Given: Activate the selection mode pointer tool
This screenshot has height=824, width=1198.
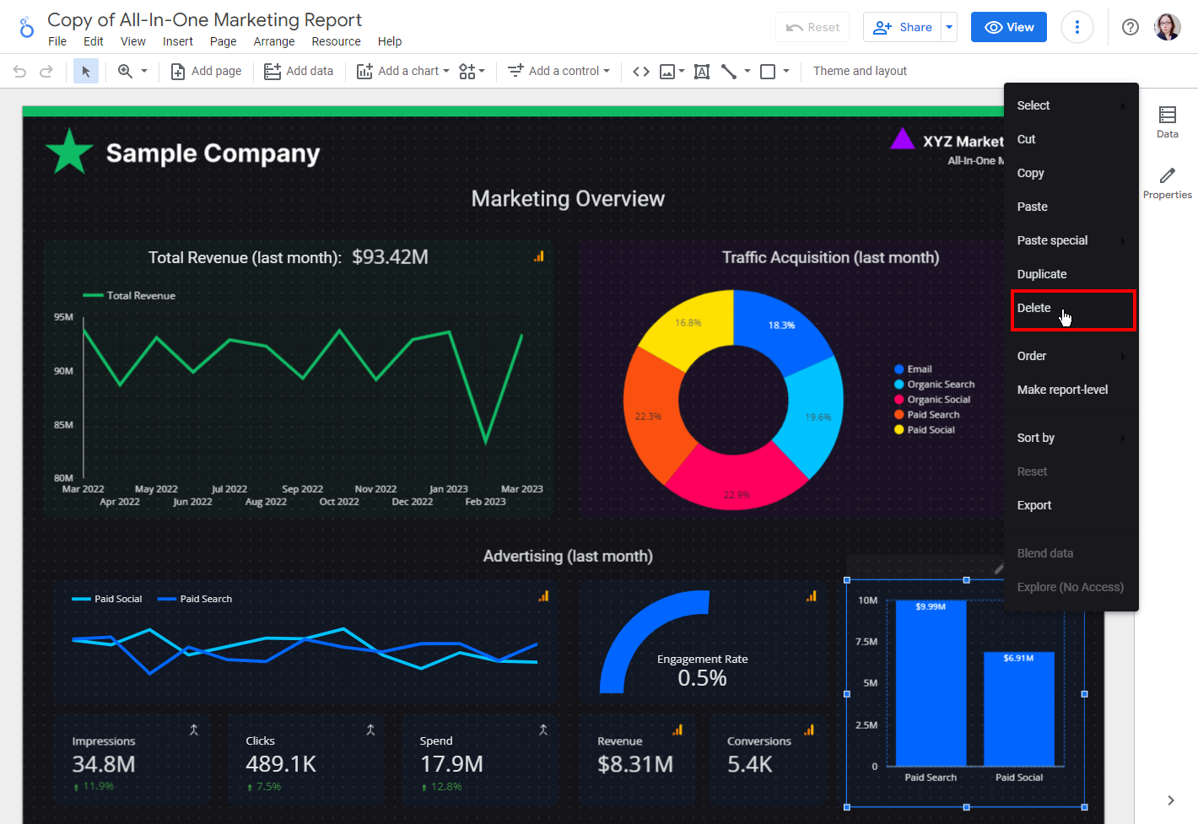Looking at the screenshot, I should coord(85,72).
